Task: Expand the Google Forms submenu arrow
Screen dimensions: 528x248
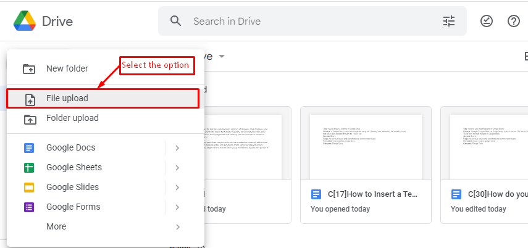Action: pos(177,207)
